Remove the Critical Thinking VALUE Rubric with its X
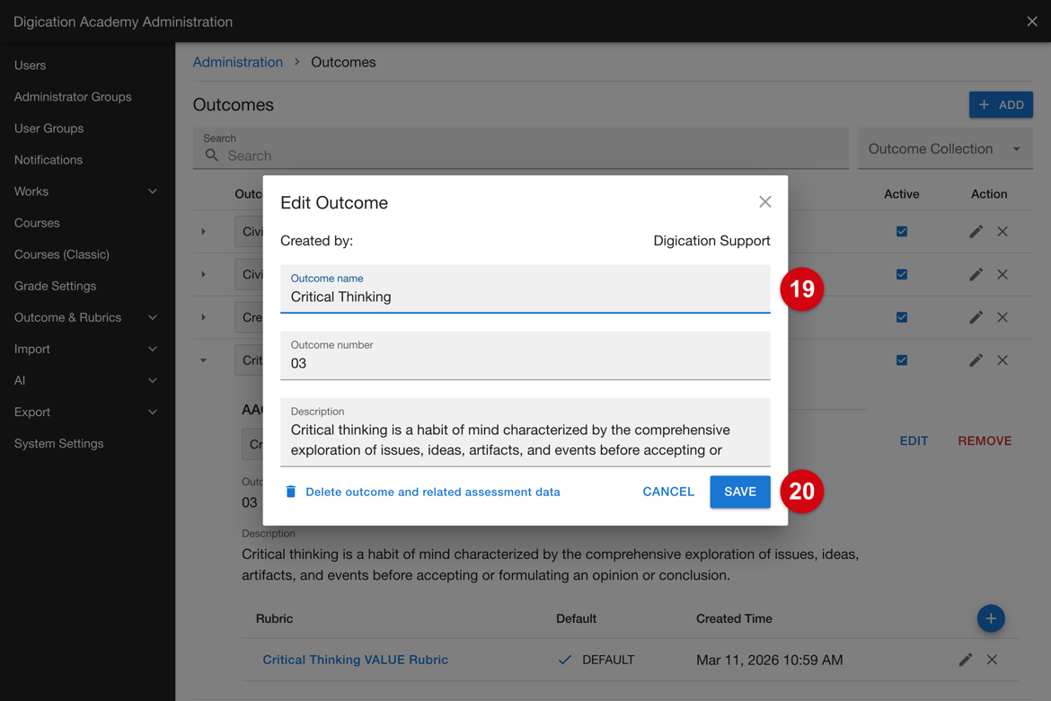1051x701 pixels. [x=992, y=660]
